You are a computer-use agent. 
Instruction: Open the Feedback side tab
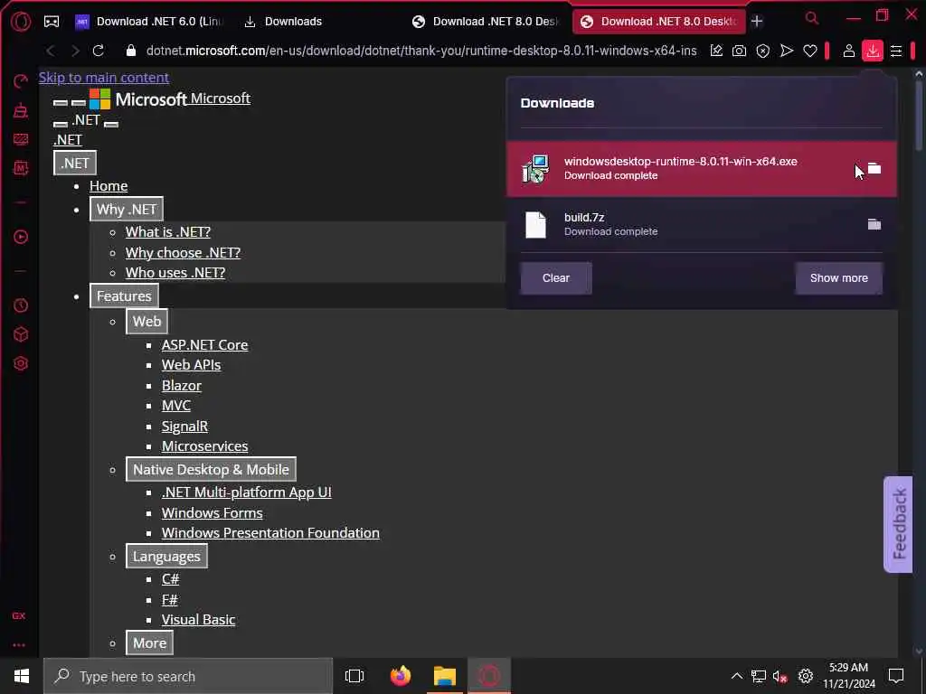pos(898,524)
